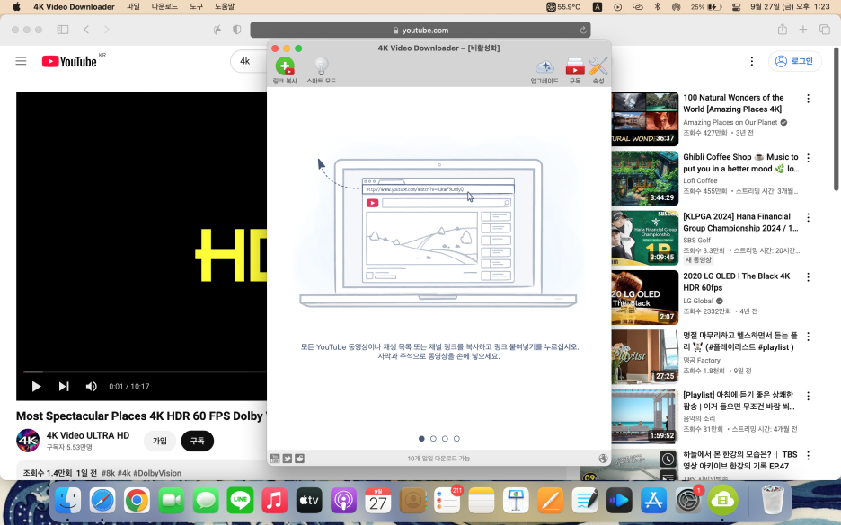Open the 파일 menu in menu bar

point(133,6)
